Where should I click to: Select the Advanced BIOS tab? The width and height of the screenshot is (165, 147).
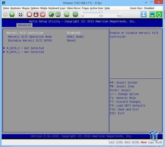[24, 25]
